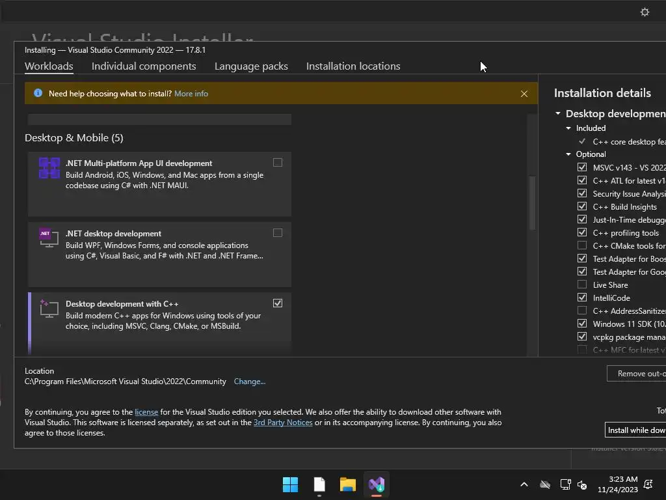
Task: Uncheck the Windows 11 SDK component
Action: pos(582,324)
